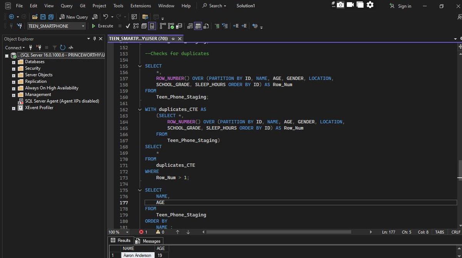This screenshot has height=258, width=462.
Task: Execute the current query
Action: tap(102, 26)
